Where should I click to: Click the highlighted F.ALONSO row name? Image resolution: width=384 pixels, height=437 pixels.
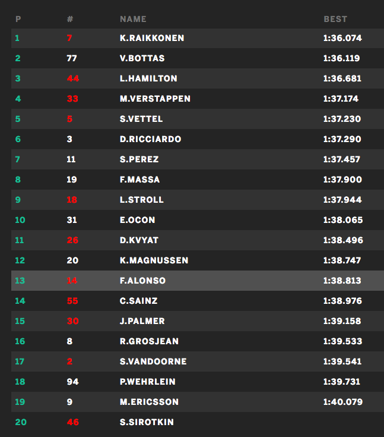142,281
